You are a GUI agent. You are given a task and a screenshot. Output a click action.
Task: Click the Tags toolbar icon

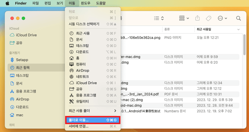point(208,18)
